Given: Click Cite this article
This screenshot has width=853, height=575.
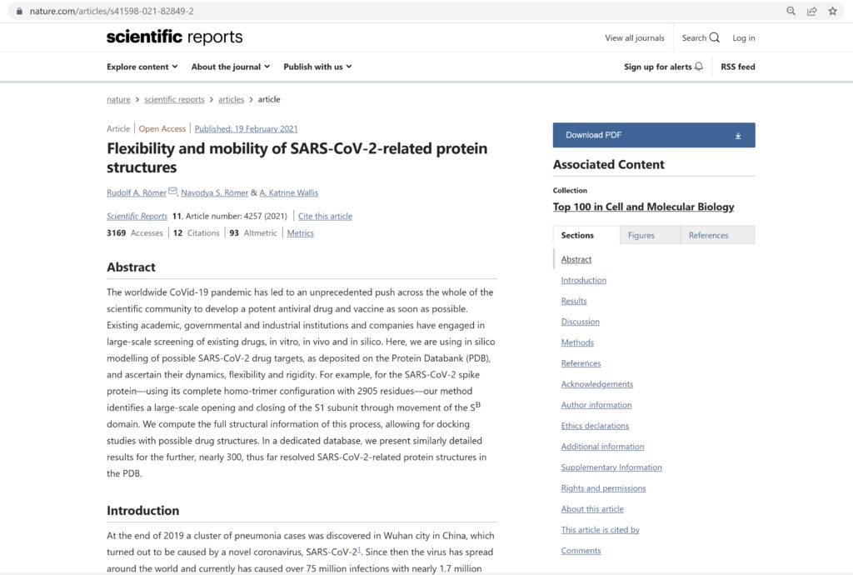Looking at the screenshot, I should pyautogui.click(x=325, y=215).
